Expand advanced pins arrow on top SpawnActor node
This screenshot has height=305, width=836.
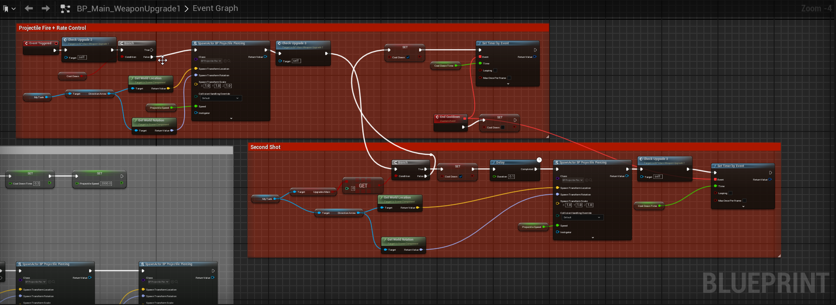(231, 118)
